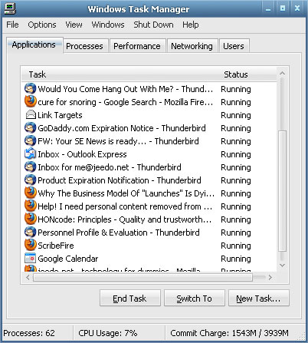Open the Shut Down menu
308x343 pixels.
tap(153, 25)
